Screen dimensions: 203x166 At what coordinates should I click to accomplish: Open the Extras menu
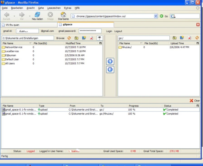[68, 8]
